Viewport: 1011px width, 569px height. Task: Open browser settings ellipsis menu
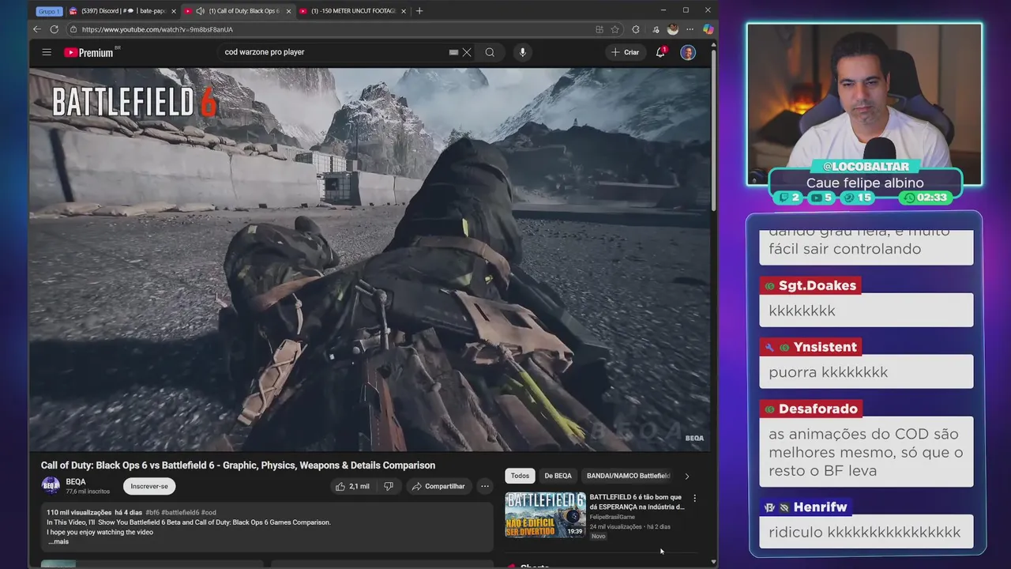point(690,29)
